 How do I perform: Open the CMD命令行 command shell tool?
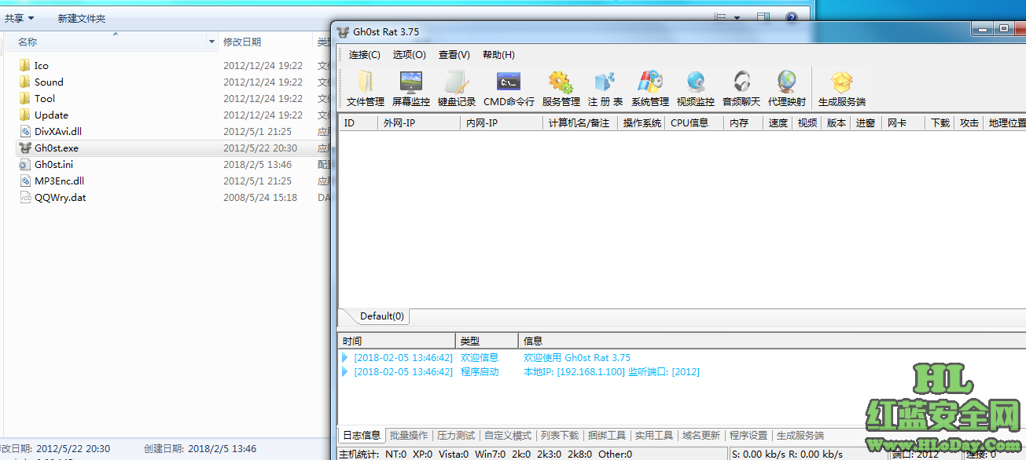(509, 88)
